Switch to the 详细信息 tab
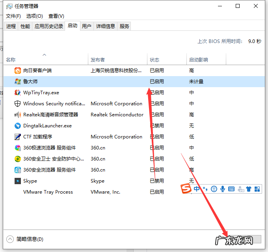 tap(105, 26)
